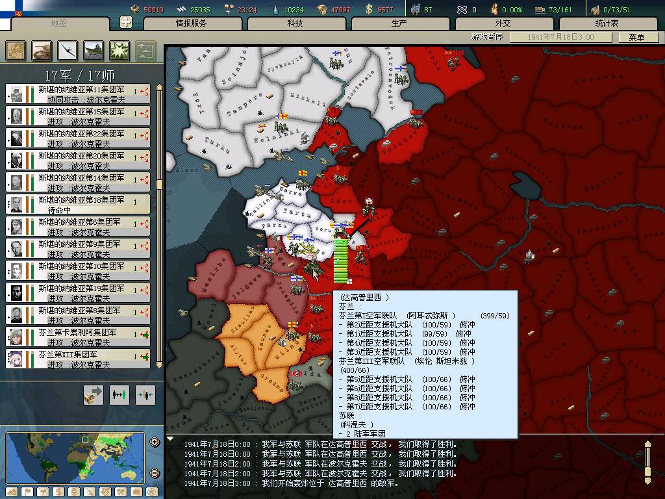This screenshot has width=665, height=499.
Task: Select 斯堪的纳维亚第6集团军 unit row
Action: (78, 227)
